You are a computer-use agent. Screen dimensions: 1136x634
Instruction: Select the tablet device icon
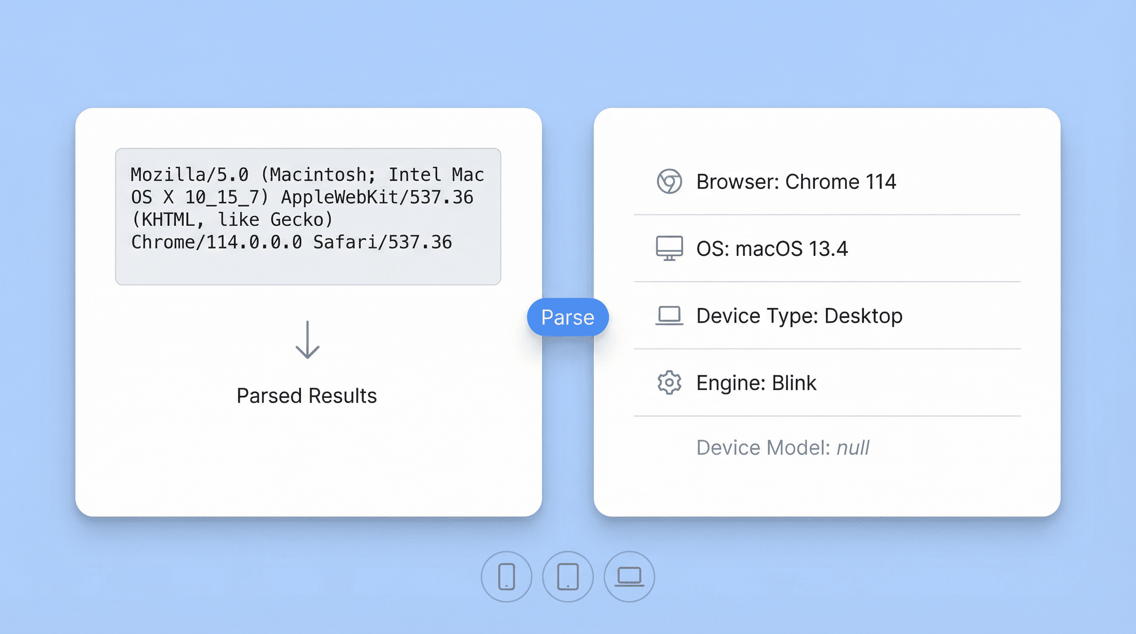(x=568, y=576)
